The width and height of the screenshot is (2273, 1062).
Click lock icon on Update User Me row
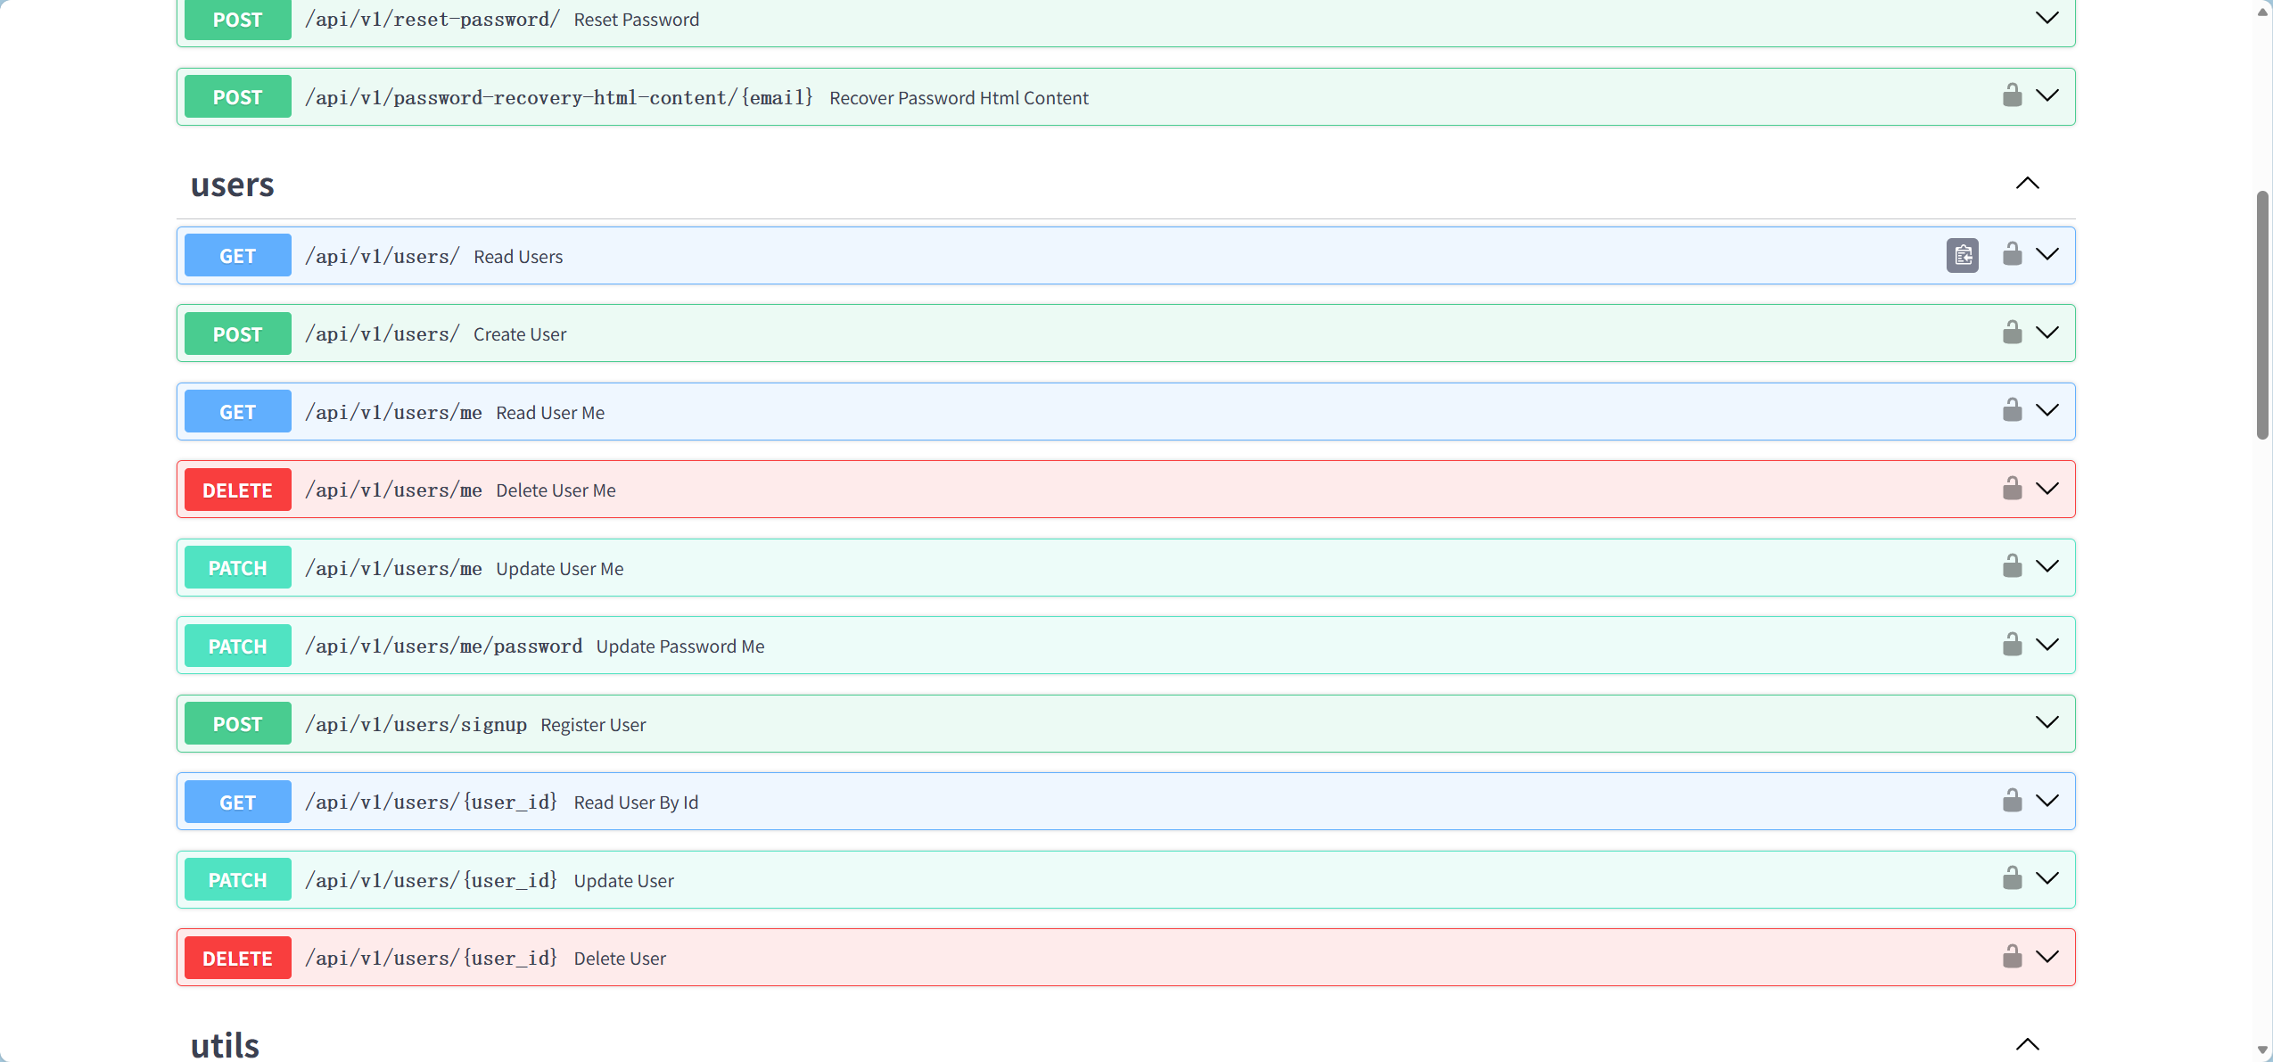coord(2012,566)
